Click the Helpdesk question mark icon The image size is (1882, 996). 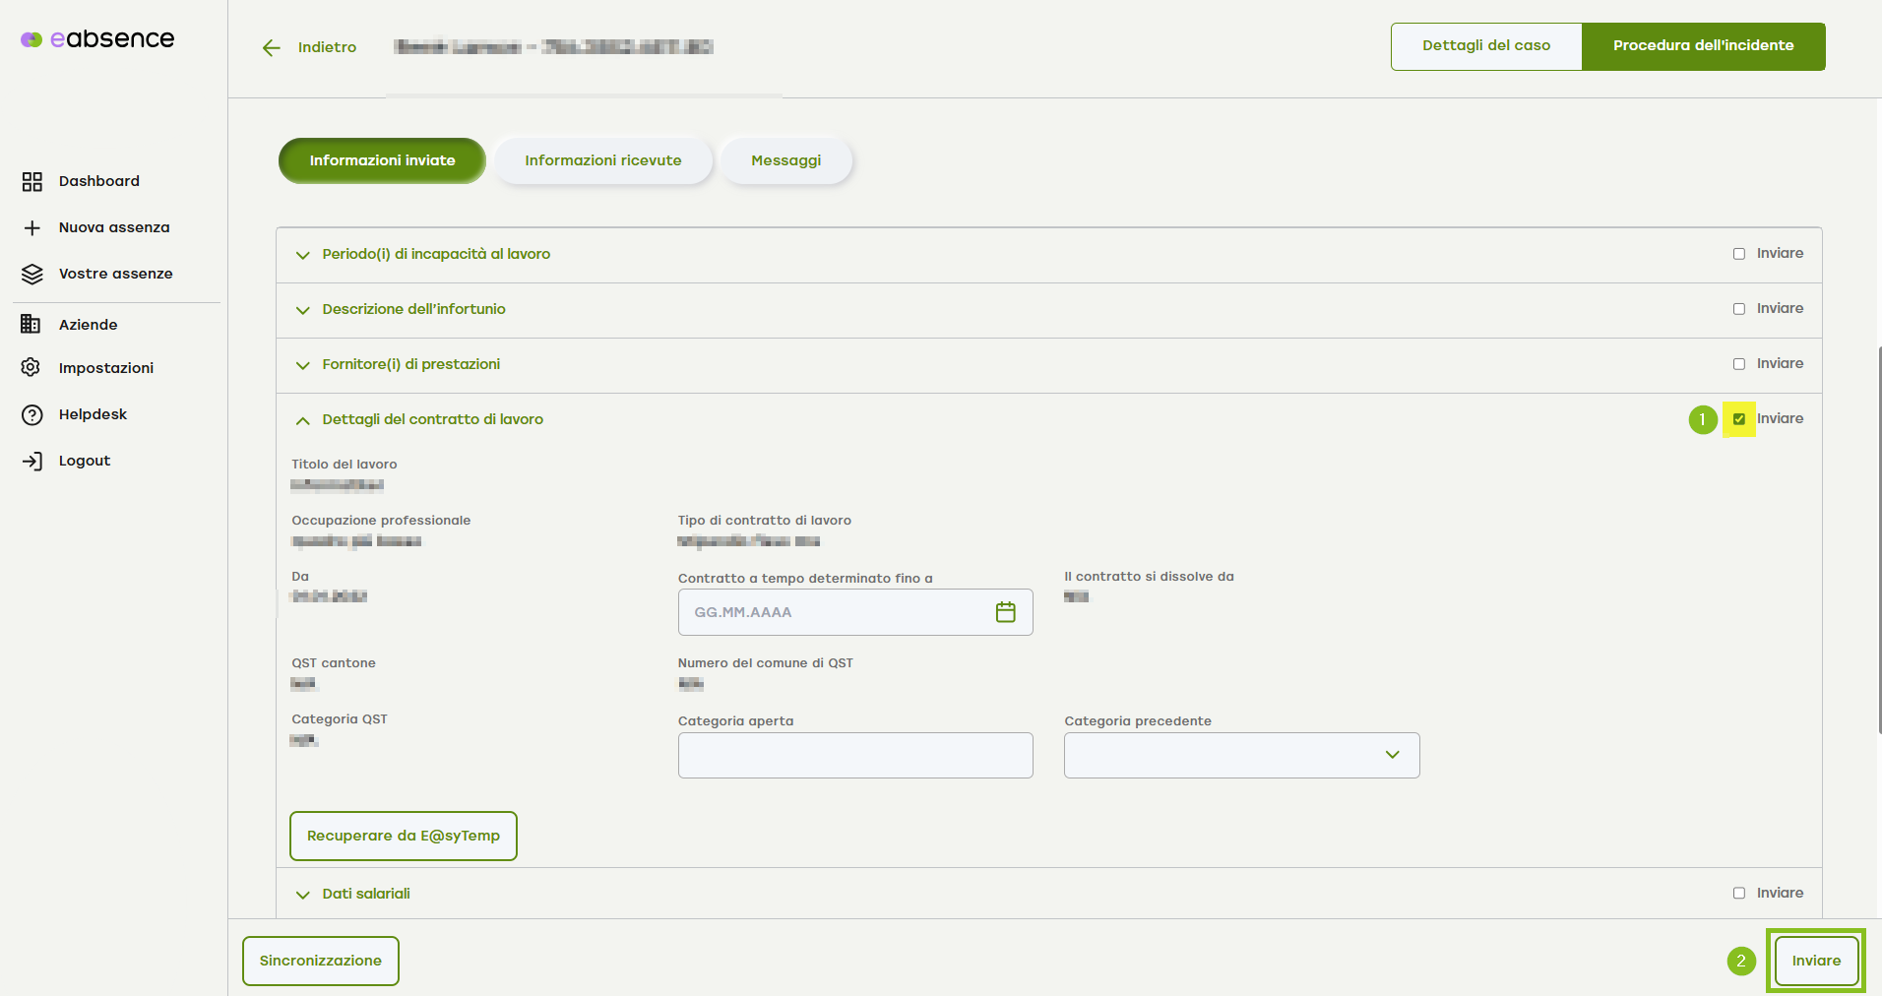(x=32, y=414)
